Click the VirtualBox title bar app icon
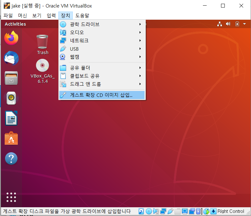 pyautogui.click(x=7, y=6)
